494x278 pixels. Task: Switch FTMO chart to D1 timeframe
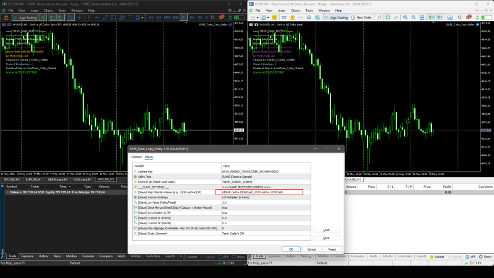(200, 17)
